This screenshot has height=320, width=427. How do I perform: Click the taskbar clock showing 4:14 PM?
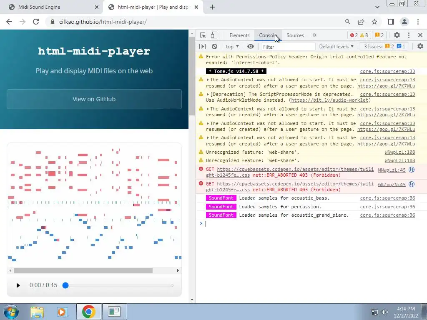point(406,312)
